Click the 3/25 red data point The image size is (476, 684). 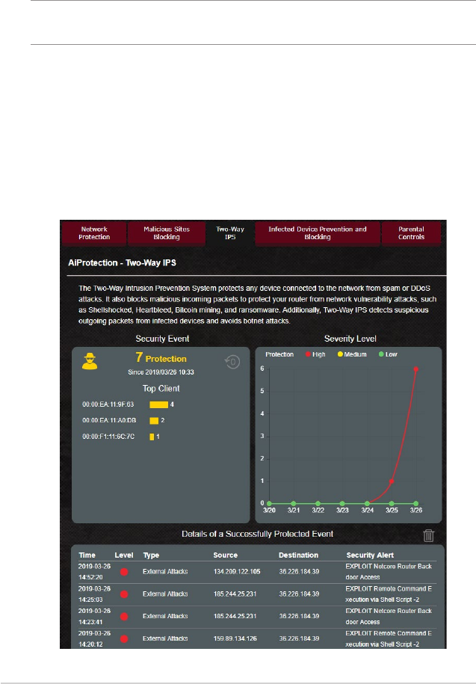click(392, 481)
